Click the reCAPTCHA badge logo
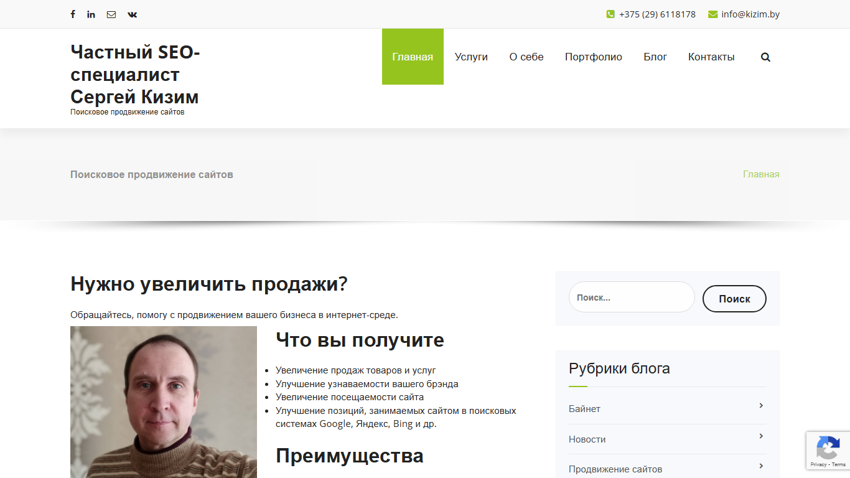 point(828,448)
